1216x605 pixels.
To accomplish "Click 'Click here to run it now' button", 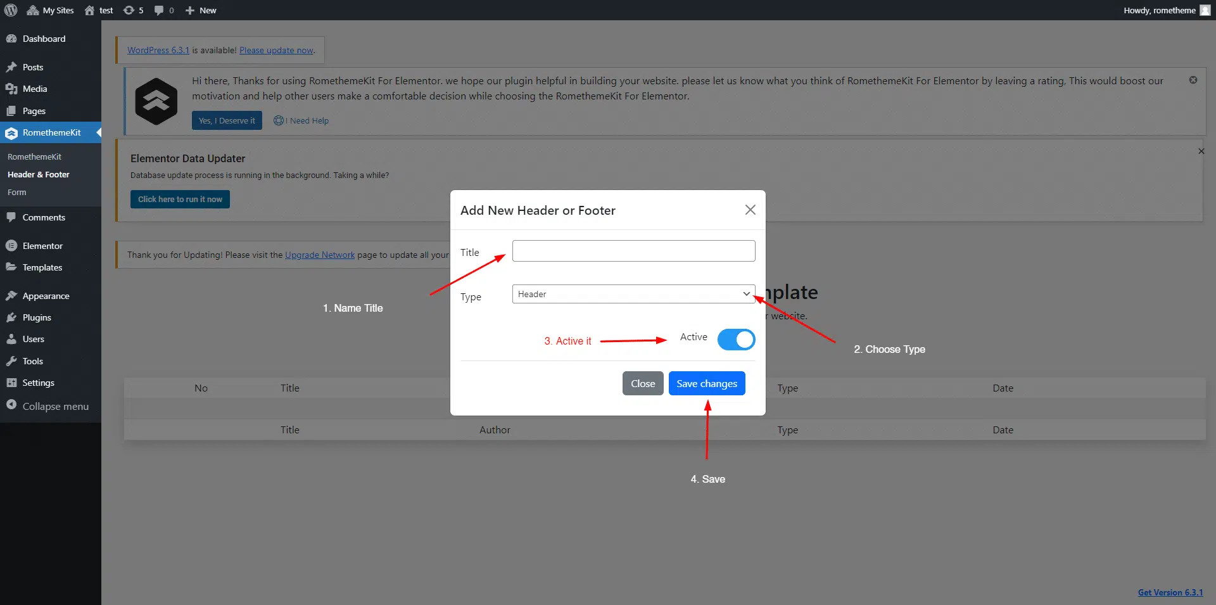I will (x=180, y=199).
